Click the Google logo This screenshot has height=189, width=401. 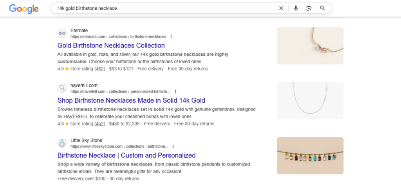(x=24, y=8)
